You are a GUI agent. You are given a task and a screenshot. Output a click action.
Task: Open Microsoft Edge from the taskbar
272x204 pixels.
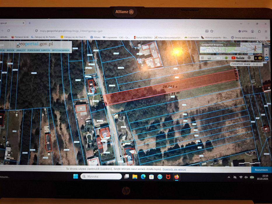(143, 177)
